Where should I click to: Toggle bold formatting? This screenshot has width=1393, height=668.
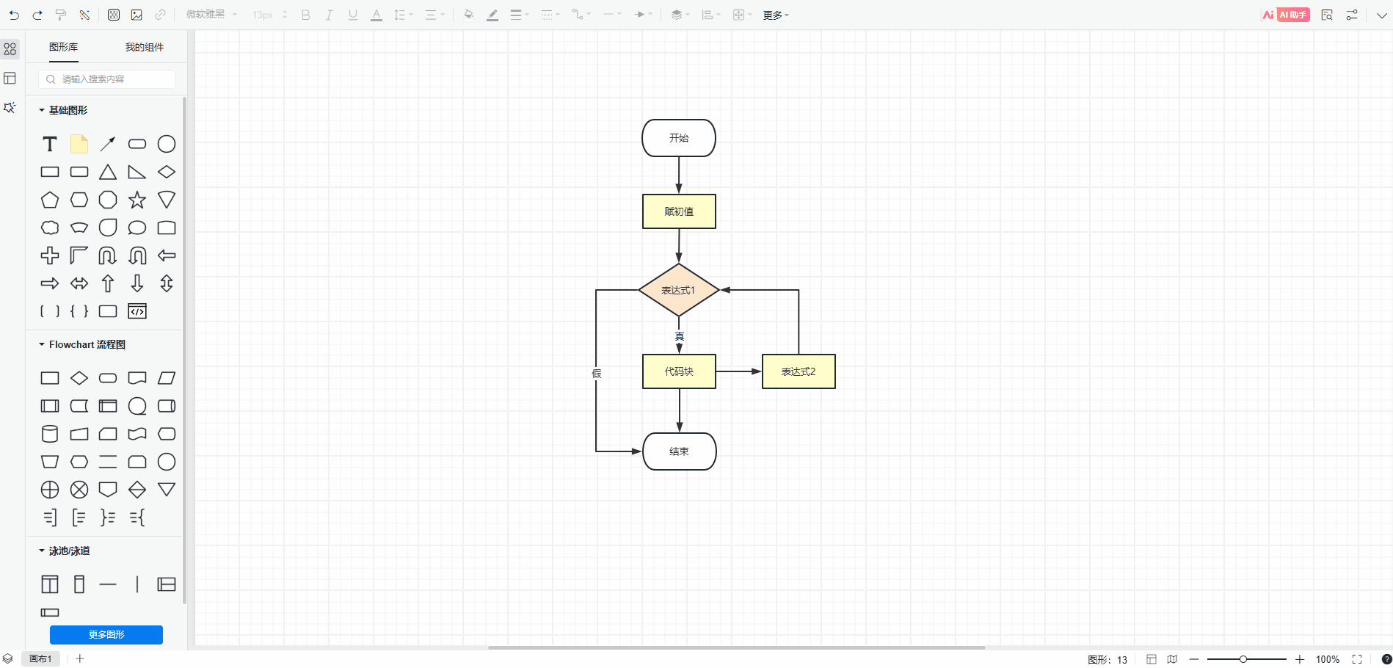click(x=306, y=15)
